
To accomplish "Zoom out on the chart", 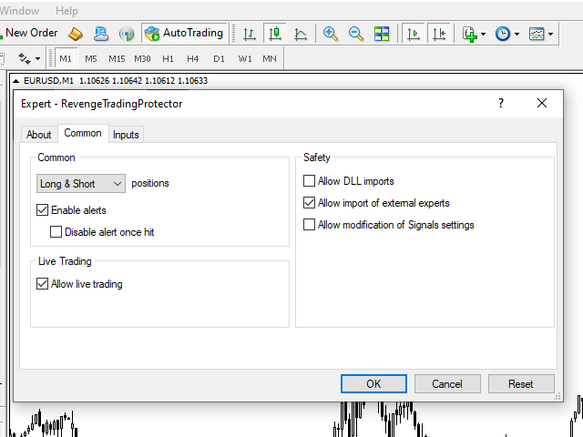I will coord(356,34).
